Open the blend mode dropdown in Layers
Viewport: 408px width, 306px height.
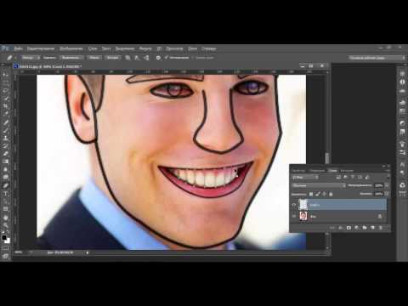pyautogui.click(x=319, y=185)
